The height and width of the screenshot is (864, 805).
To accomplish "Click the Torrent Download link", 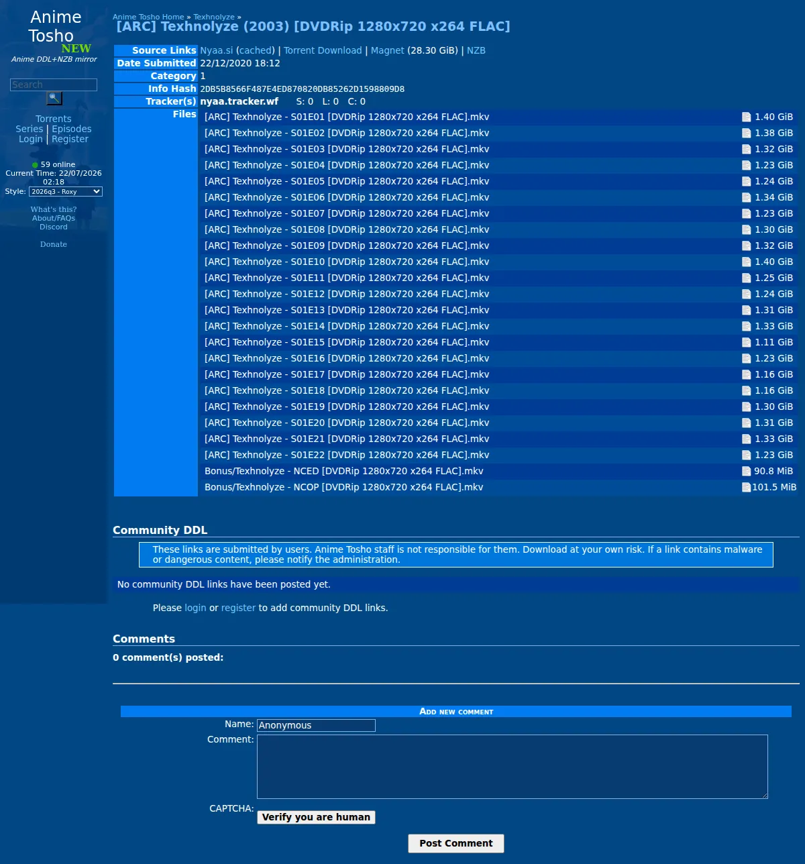I will tap(323, 50).
